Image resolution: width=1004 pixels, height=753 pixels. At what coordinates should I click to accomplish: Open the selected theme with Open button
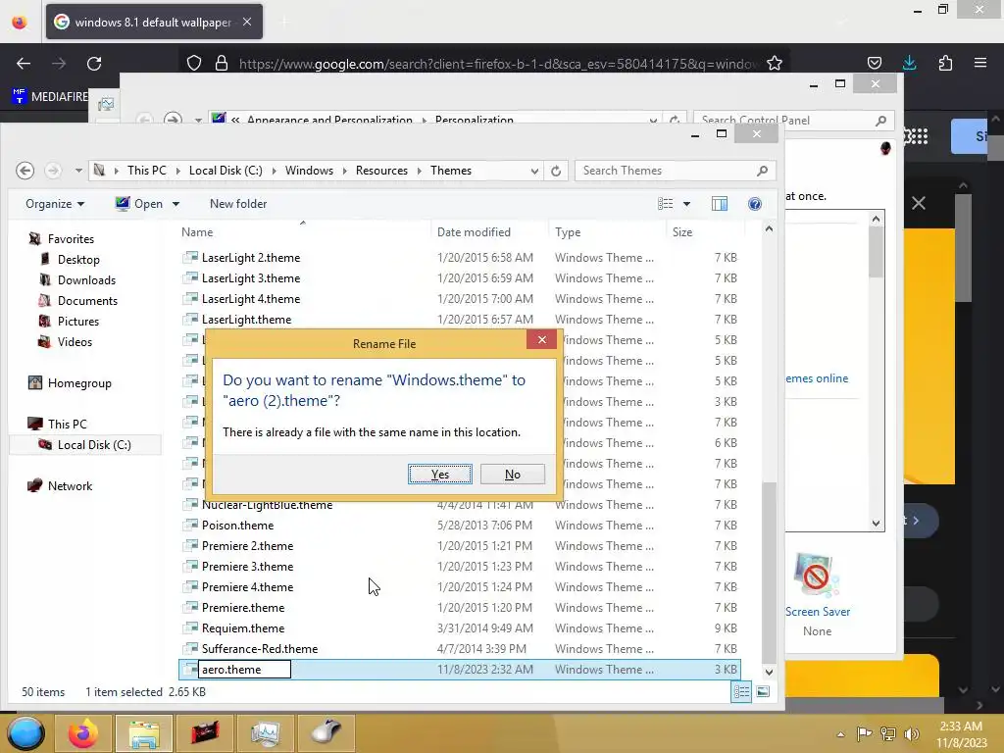[x=139, y=204]
